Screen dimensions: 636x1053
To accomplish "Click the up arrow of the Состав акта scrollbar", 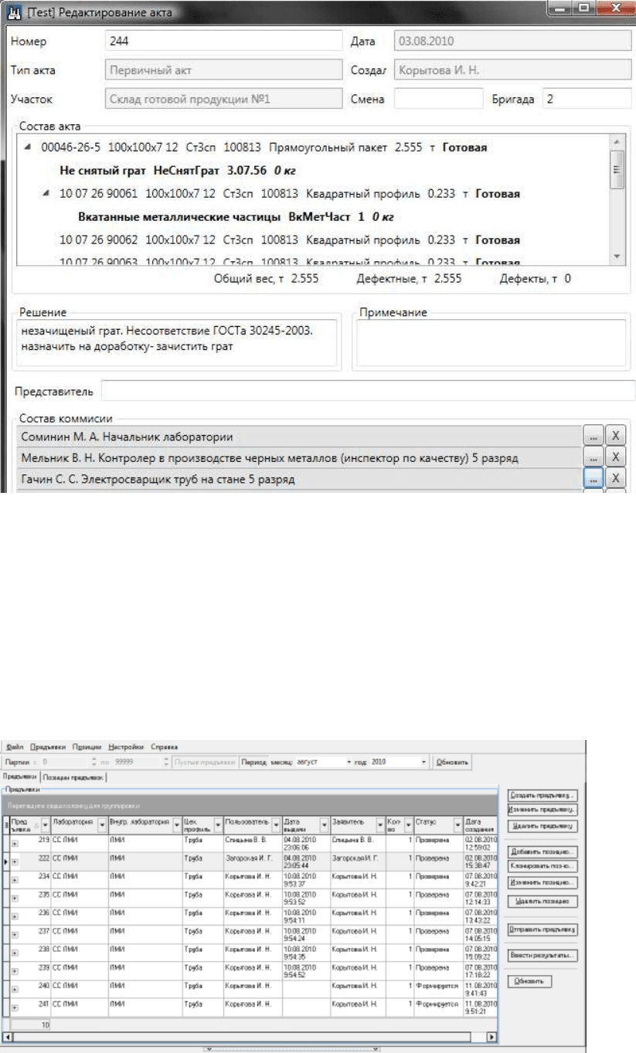I will tap(617, 142).
